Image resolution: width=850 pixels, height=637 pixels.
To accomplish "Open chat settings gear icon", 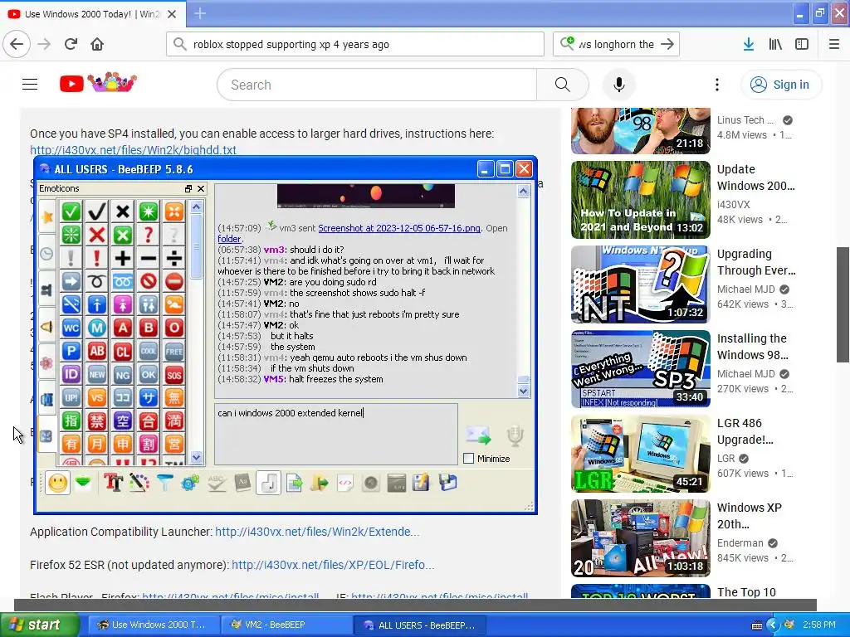I will click(x=190, y=483).
